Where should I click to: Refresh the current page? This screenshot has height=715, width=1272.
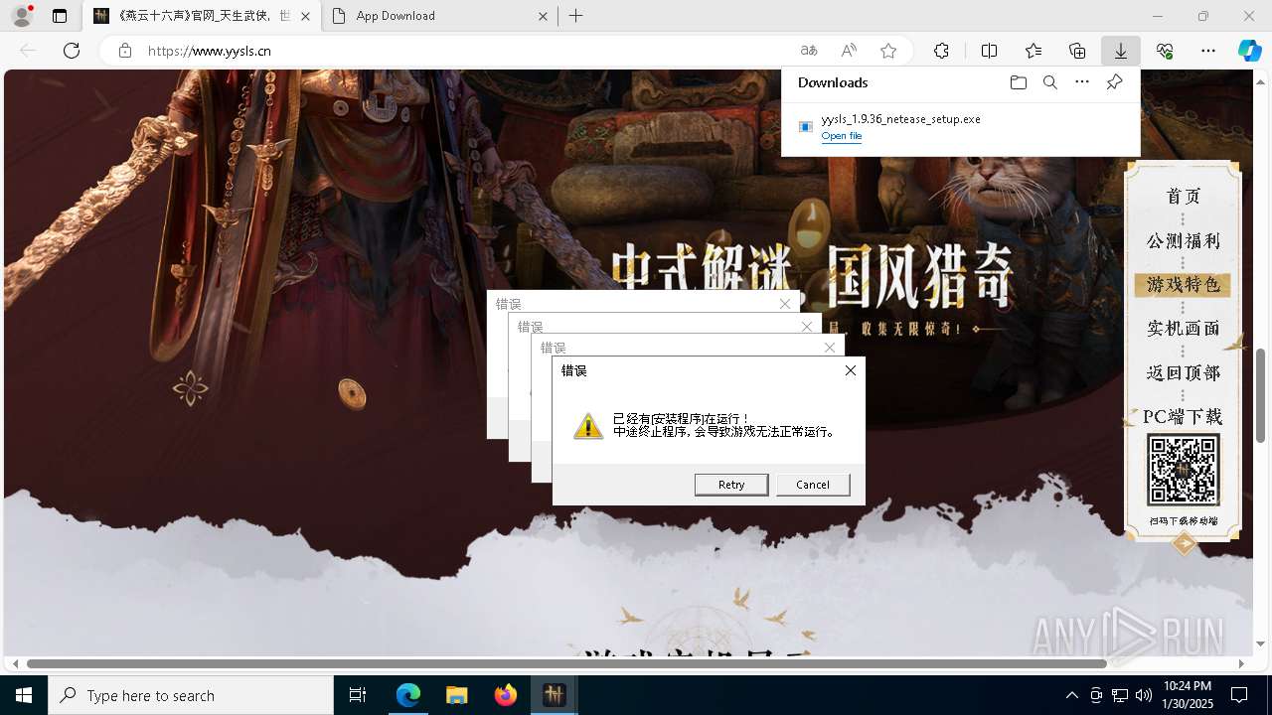point(72,51)
